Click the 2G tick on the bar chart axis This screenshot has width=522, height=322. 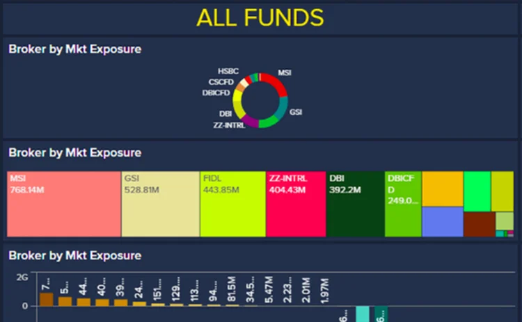click(x=22, y=277)
